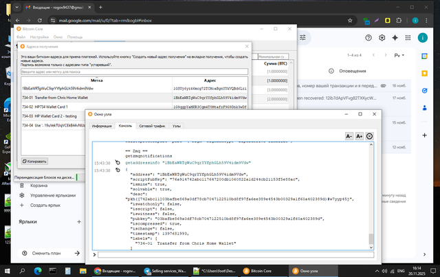Open input language dropdown Ру in Gmail
Screen dimensions: 440x277
point(399,55)
